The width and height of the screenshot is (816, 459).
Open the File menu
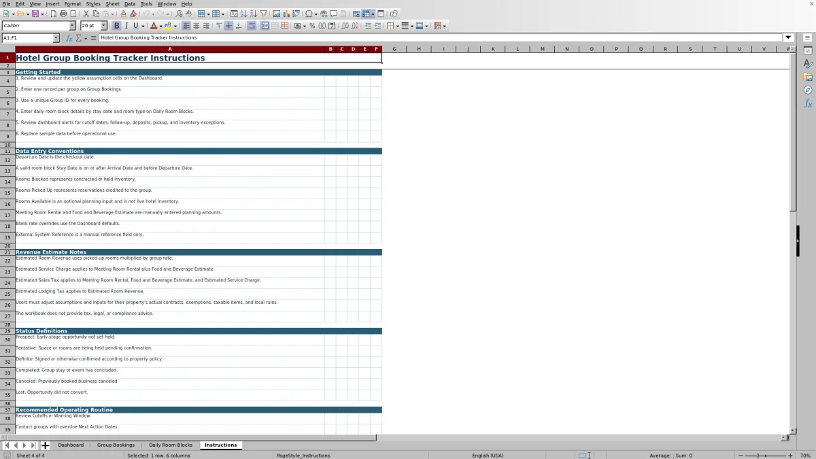coord(6,3)
